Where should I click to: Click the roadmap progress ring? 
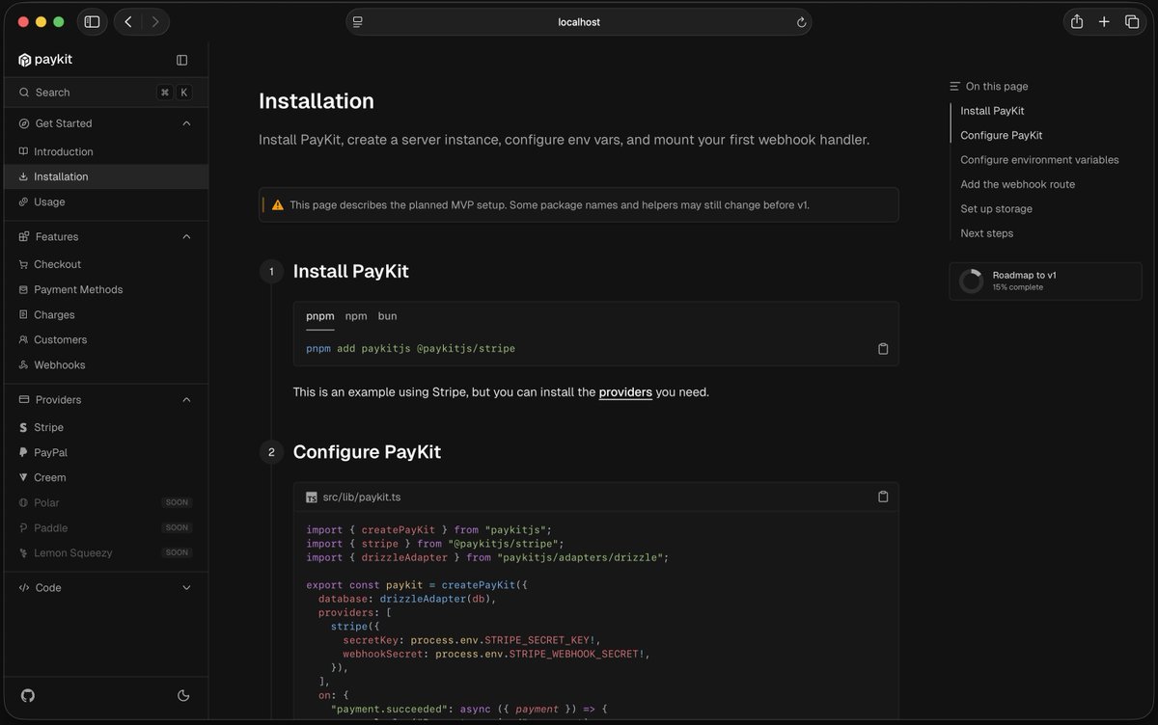pos(971,281)
